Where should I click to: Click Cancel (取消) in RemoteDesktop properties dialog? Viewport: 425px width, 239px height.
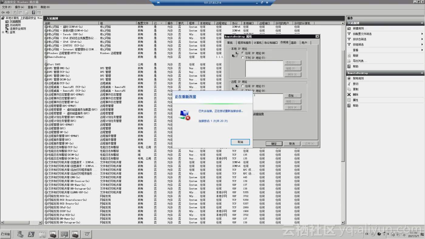(x=292, y=144)
